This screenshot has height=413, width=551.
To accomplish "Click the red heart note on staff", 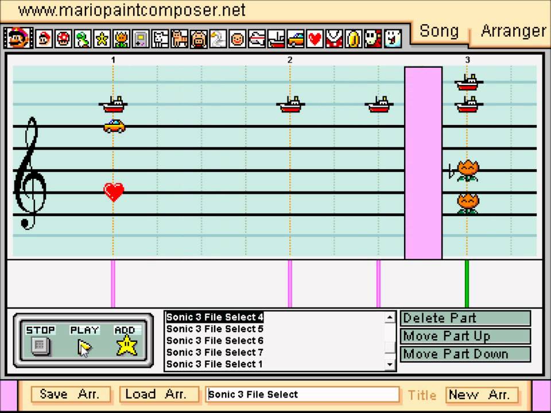I will click(x=114, y=192).
